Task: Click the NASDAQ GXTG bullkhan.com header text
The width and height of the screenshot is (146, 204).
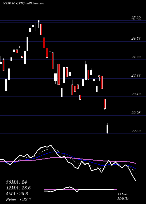Action: click(x=24, y=3)
